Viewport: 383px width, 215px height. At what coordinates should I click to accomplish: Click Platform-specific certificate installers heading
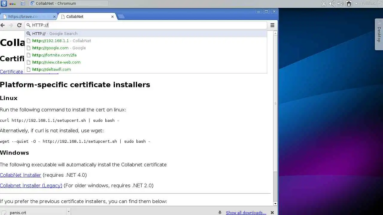pyautogui.click(x=75, y=85)
